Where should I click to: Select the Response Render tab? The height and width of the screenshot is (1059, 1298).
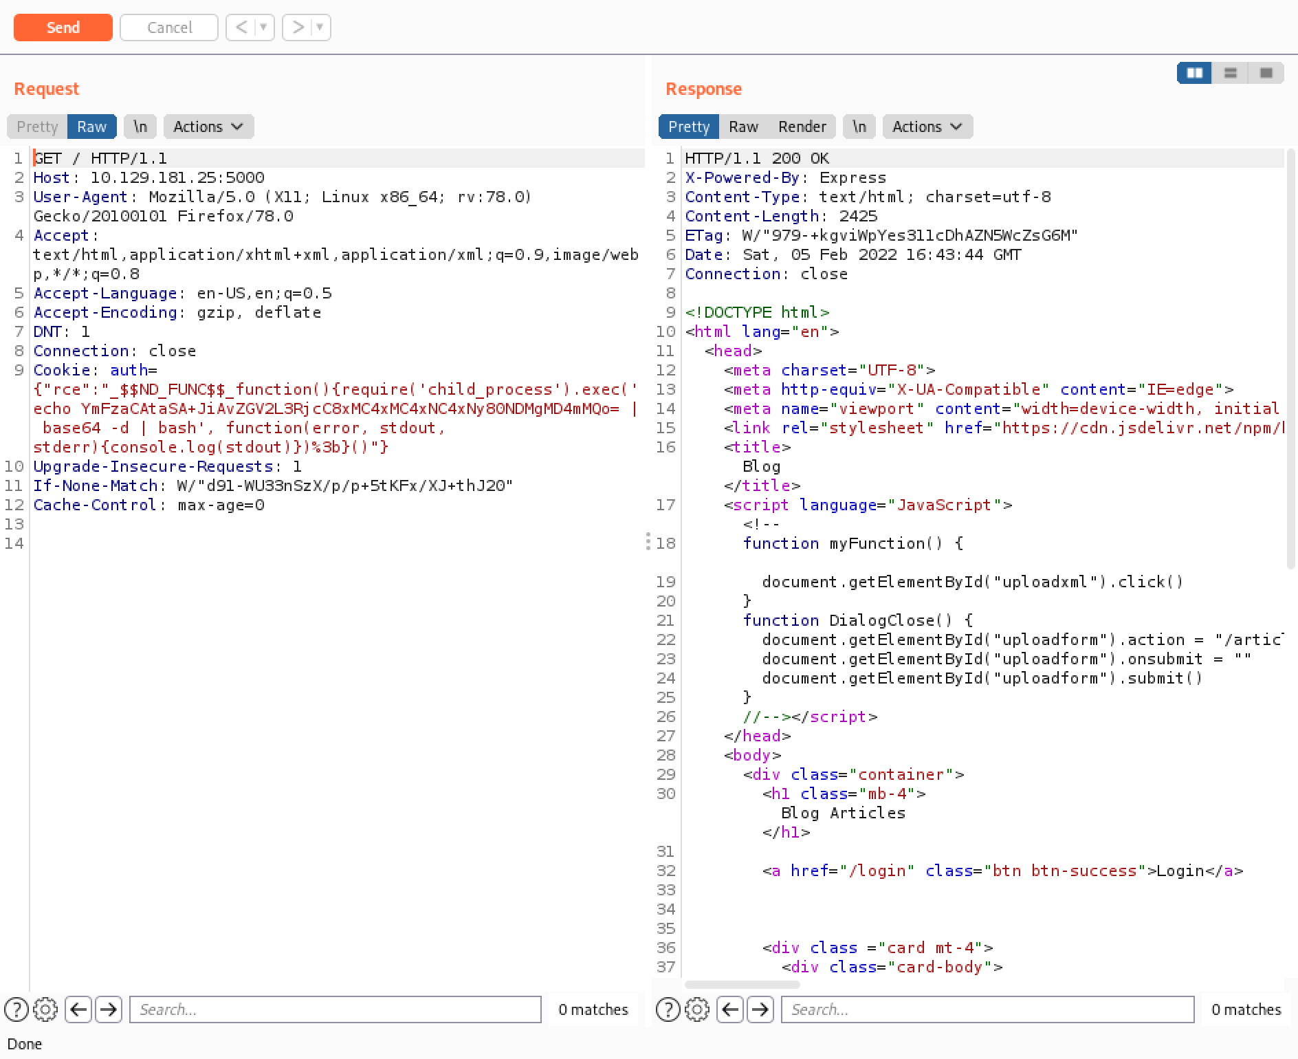click(802, 127)
